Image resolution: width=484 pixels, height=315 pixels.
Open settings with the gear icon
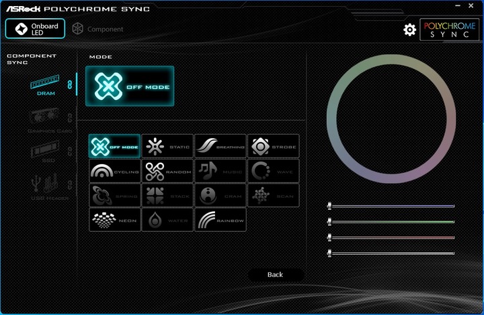click(409, 29)
